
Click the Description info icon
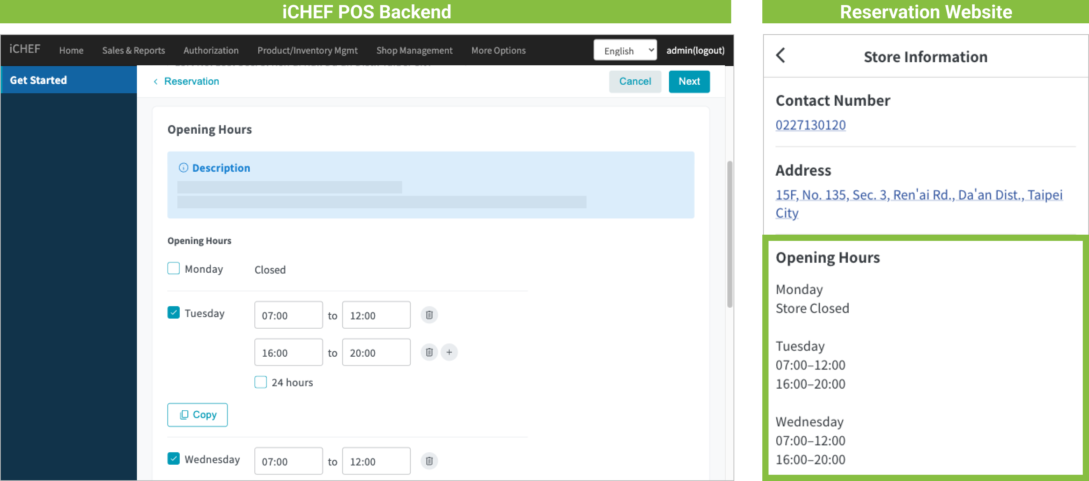coord(183,168)
